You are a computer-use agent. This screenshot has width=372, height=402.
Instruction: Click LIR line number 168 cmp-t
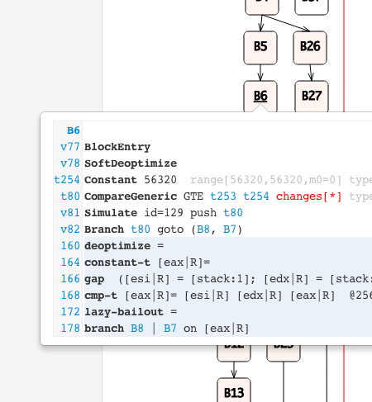(x=70, y=296)
